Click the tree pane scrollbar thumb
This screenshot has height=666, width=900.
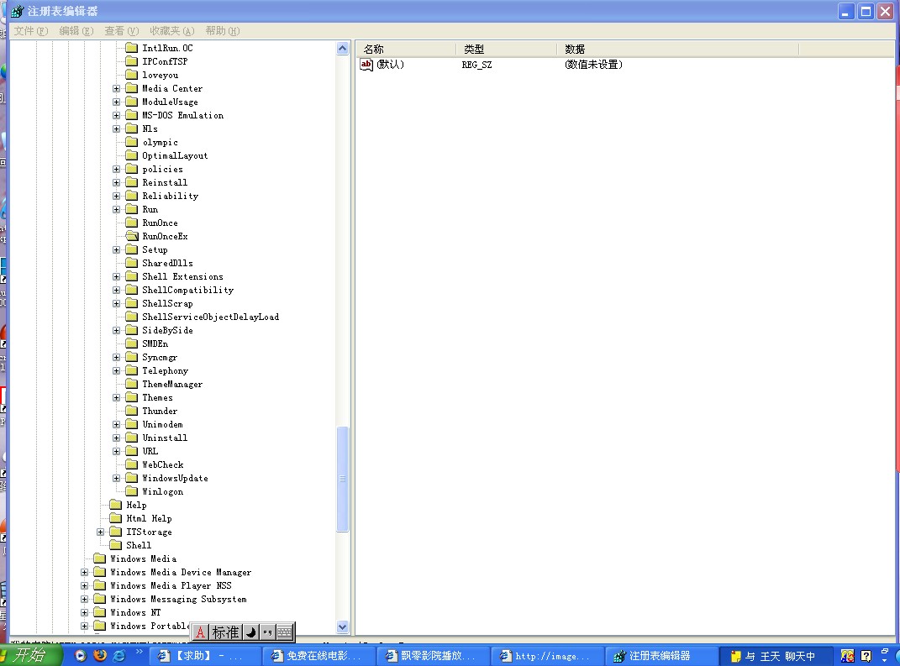(x=343, y=479)
